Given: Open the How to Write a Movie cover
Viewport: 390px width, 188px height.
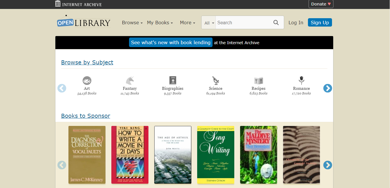Looking at the screenshot, I should pos(130,155).
